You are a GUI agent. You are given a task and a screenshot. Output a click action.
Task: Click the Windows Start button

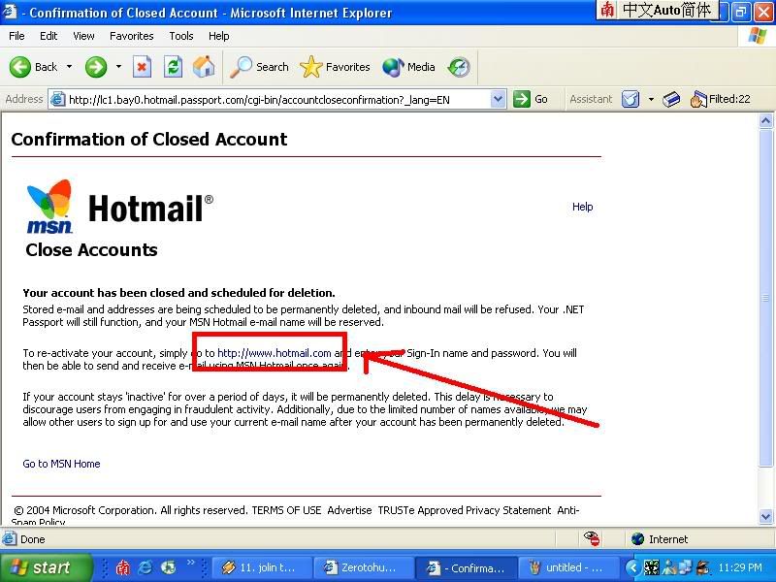(46, 567)
